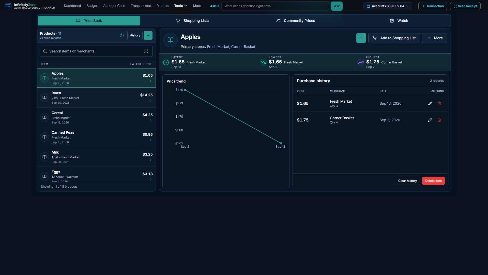Edit the Corner Basket $1.75 record
The image size is (488, 275).
[430, 120]
